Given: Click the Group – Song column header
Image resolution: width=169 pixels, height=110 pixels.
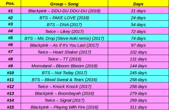Looking at the screenshot, I should point(64,4).
